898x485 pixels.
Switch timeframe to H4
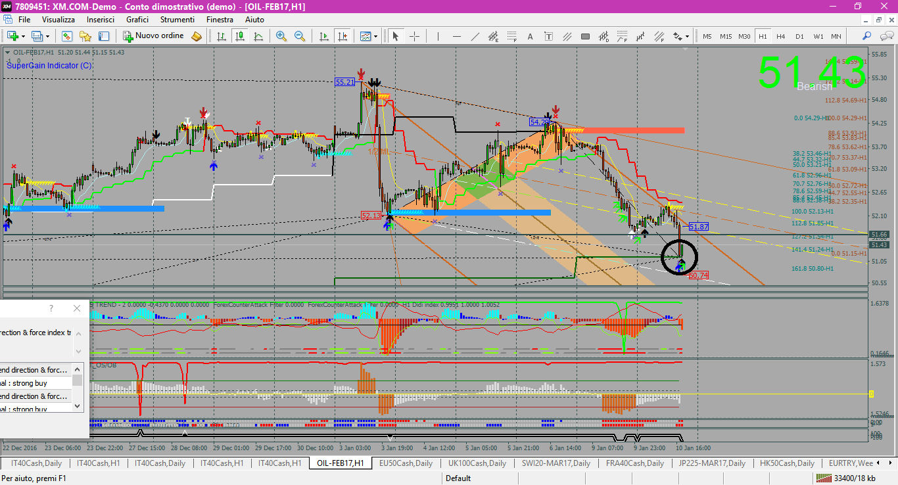[x=781, y=36]
